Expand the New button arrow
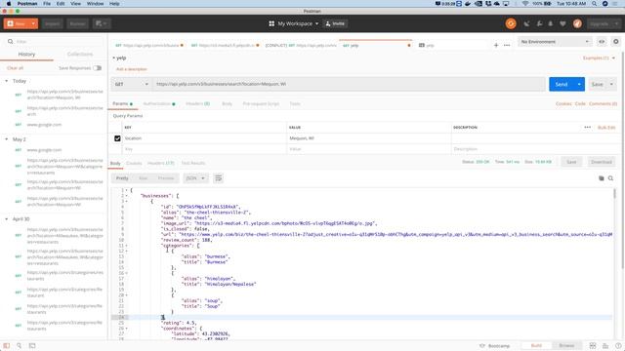 click(33, 23)
